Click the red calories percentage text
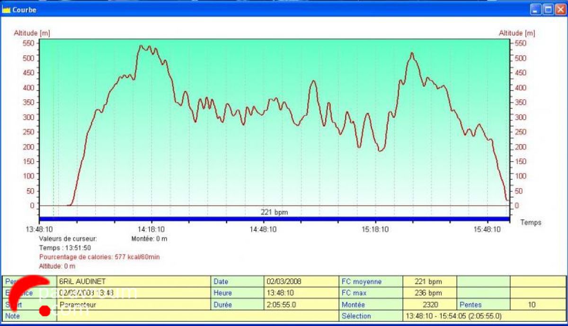The width and height of the screenshot is (568, 326). pos(99,257)
